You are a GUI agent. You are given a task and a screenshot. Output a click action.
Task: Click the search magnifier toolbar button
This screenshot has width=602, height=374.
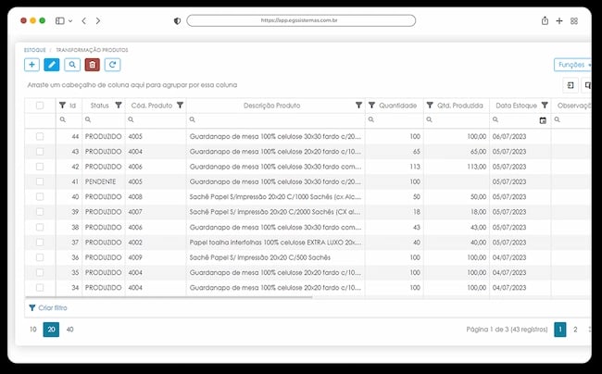pyautogui.click(x=72, y=65)
